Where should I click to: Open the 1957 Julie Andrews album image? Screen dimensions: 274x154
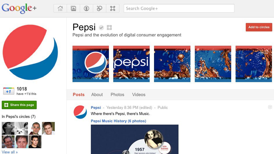click(135, 139)
